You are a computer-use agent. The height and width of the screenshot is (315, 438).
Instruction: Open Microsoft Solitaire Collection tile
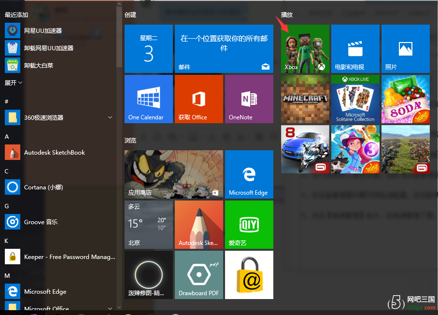[355, 99]
